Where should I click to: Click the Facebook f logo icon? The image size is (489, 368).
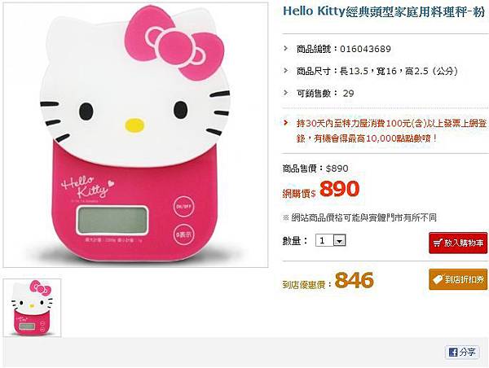pyautogui.click(x=453, y=353)
